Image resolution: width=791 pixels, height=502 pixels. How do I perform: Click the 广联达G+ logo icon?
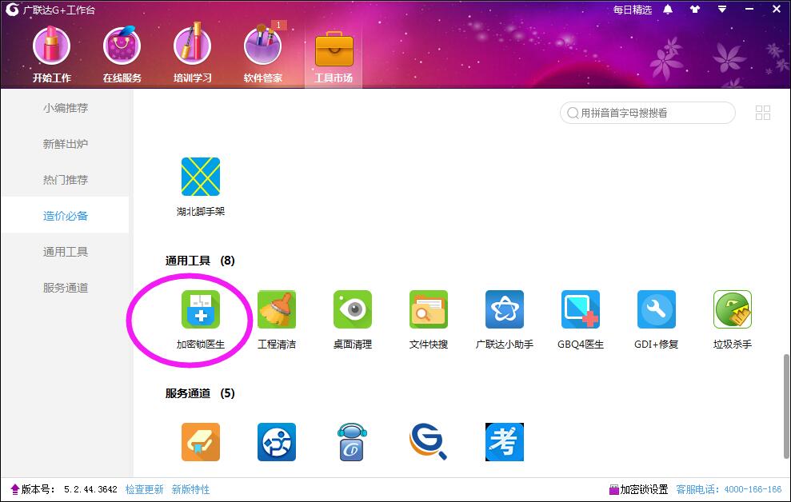[x=12, y=9]
